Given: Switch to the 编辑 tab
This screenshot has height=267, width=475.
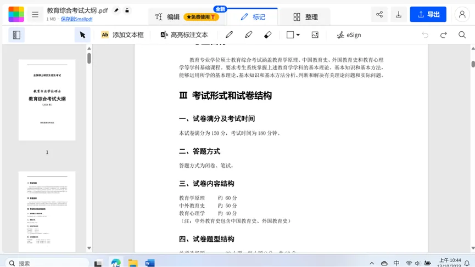Looking at the screenshot, I should [167, 17].
